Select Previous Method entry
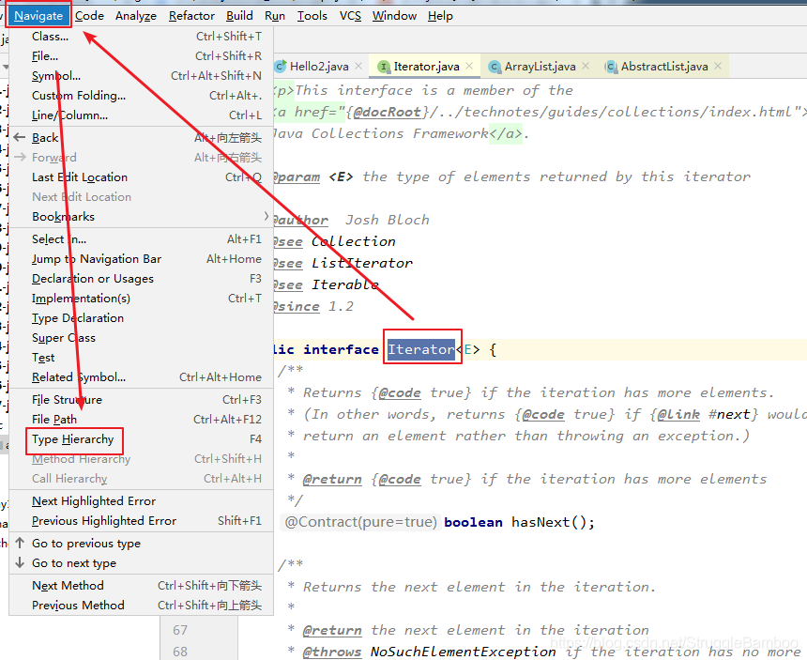807x660 pixels. pos(142,606)
